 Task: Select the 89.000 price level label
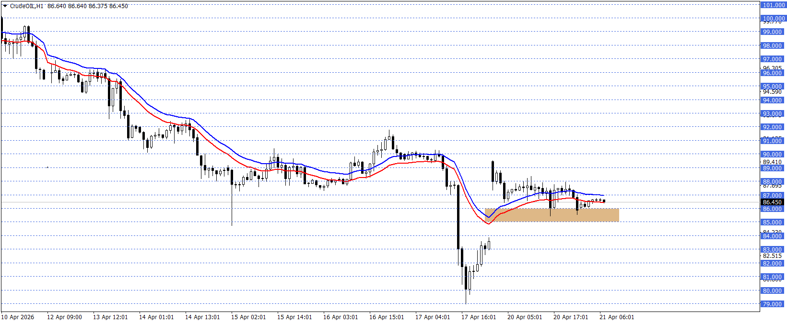[x=773, y=168]
